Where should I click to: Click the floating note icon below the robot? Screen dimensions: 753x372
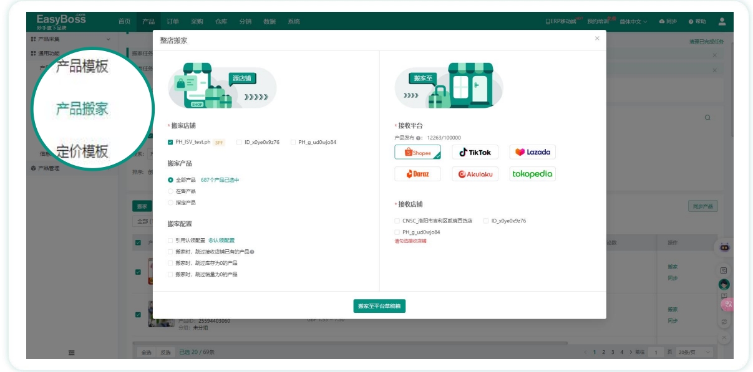(724, 270)
